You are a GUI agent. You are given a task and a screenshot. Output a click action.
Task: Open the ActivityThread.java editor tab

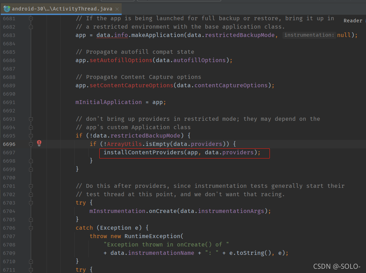click(x=61, y=9)
